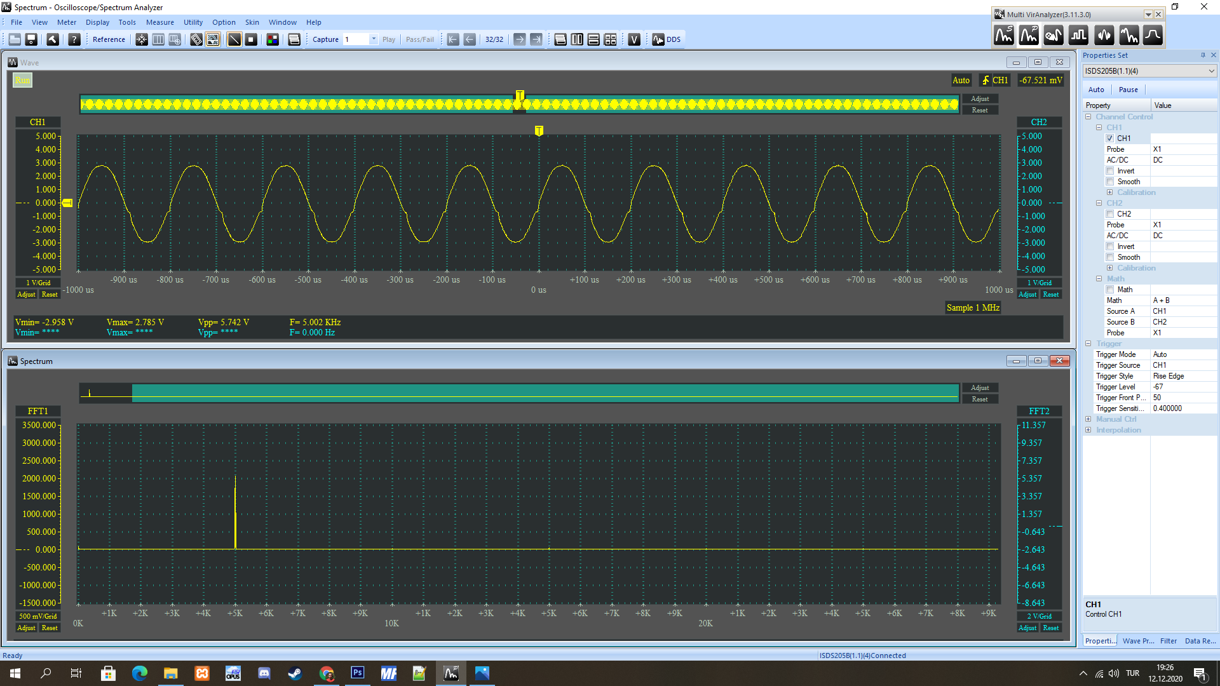Open the DDS signal generator
Screen dimensions: 1220x686
(x=667, y=39)
